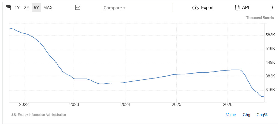Click the 2025 label on time axis
279x126 pixels.
[176, 105]
